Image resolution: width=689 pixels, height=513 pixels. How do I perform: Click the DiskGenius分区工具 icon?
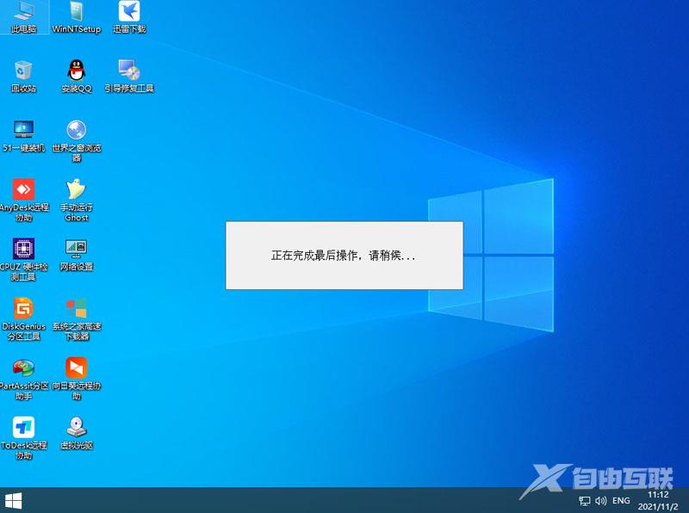coord(24,319)
